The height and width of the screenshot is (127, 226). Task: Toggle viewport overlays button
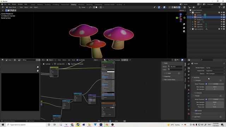point(164,7)
